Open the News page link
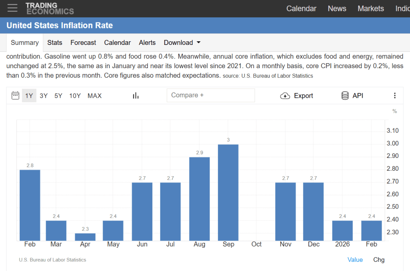The width and height of the screenshot is (410, 271). click(337, 8)
